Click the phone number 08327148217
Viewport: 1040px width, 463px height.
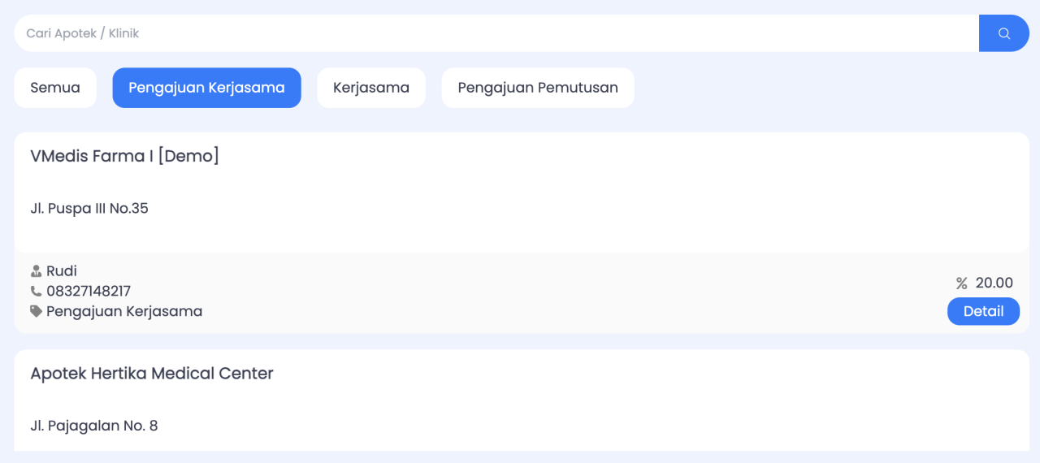click(x=89, y=291)
